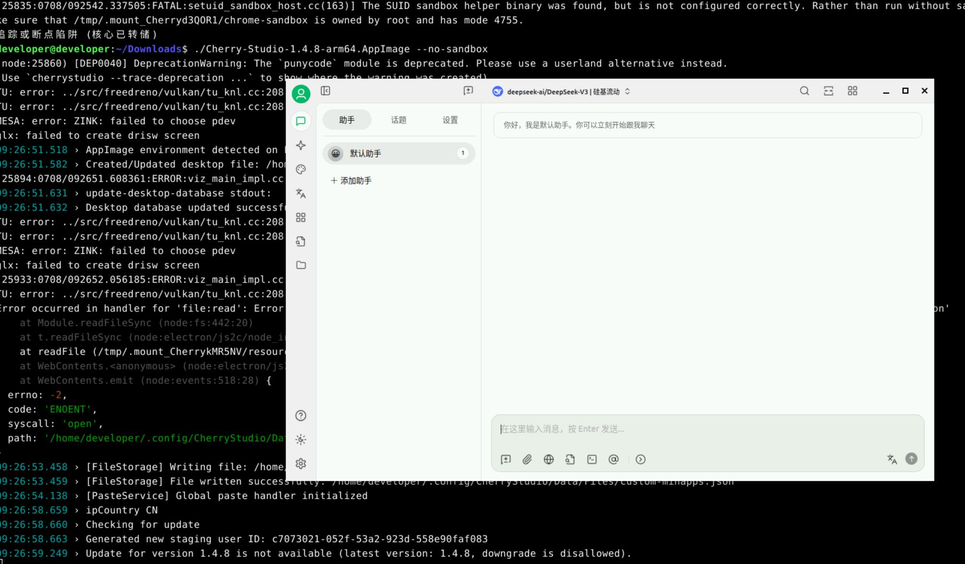The width and height of the screenshot is (965, 564).
Task: Switch to the 话题 tab
Action: pos(398,120)
